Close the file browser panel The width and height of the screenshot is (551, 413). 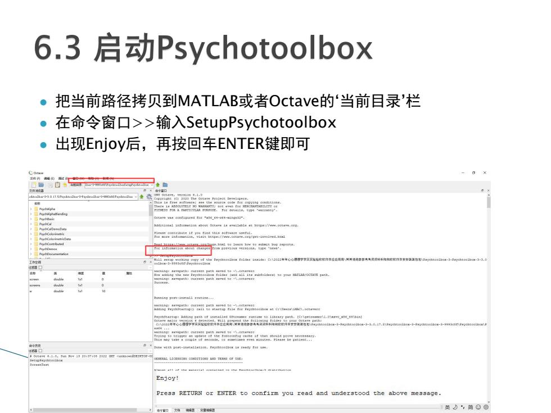coord(151,190)
